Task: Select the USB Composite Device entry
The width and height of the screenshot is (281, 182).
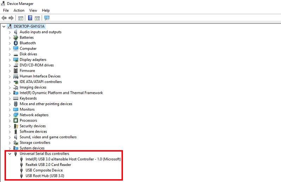Action: pos(44,170)
